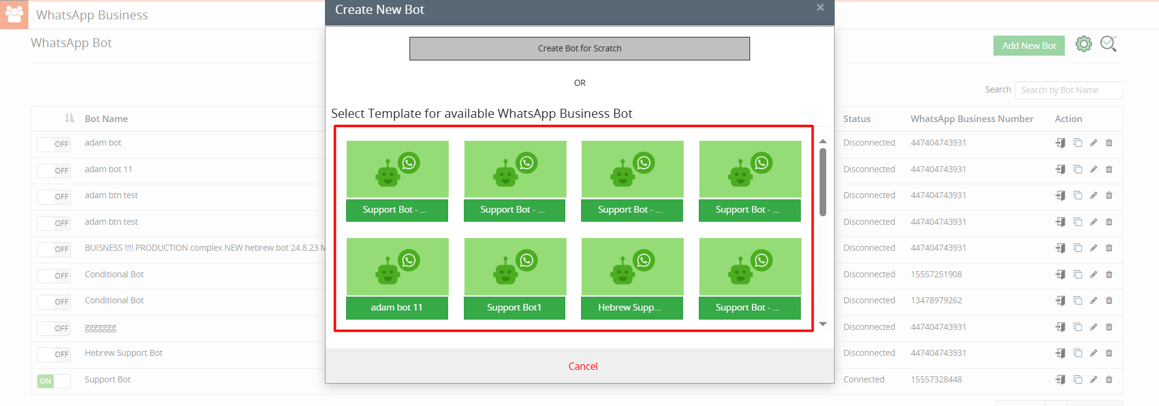Open the bot settings gear icon
Screen dimensions: 1159x406
(x=1084, y=44)
